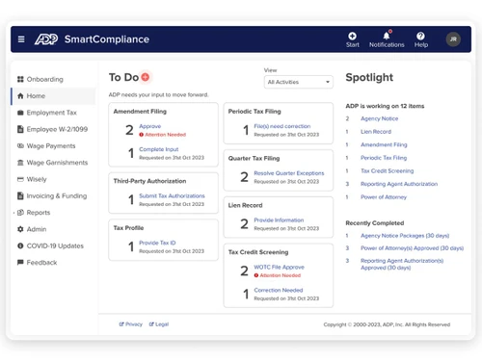Screen dimensions: 482x361
Task: Click the Start plus icon
Action: pos(353,36)
